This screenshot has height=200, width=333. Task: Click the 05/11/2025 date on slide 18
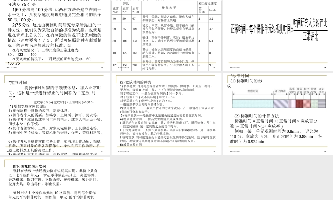124,151
